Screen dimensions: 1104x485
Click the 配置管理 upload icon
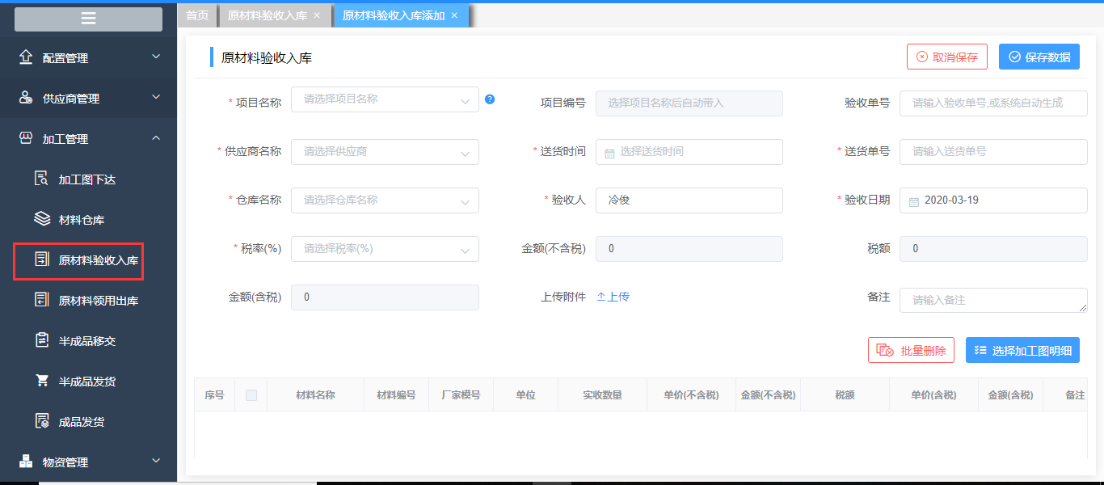click(26, 57)
